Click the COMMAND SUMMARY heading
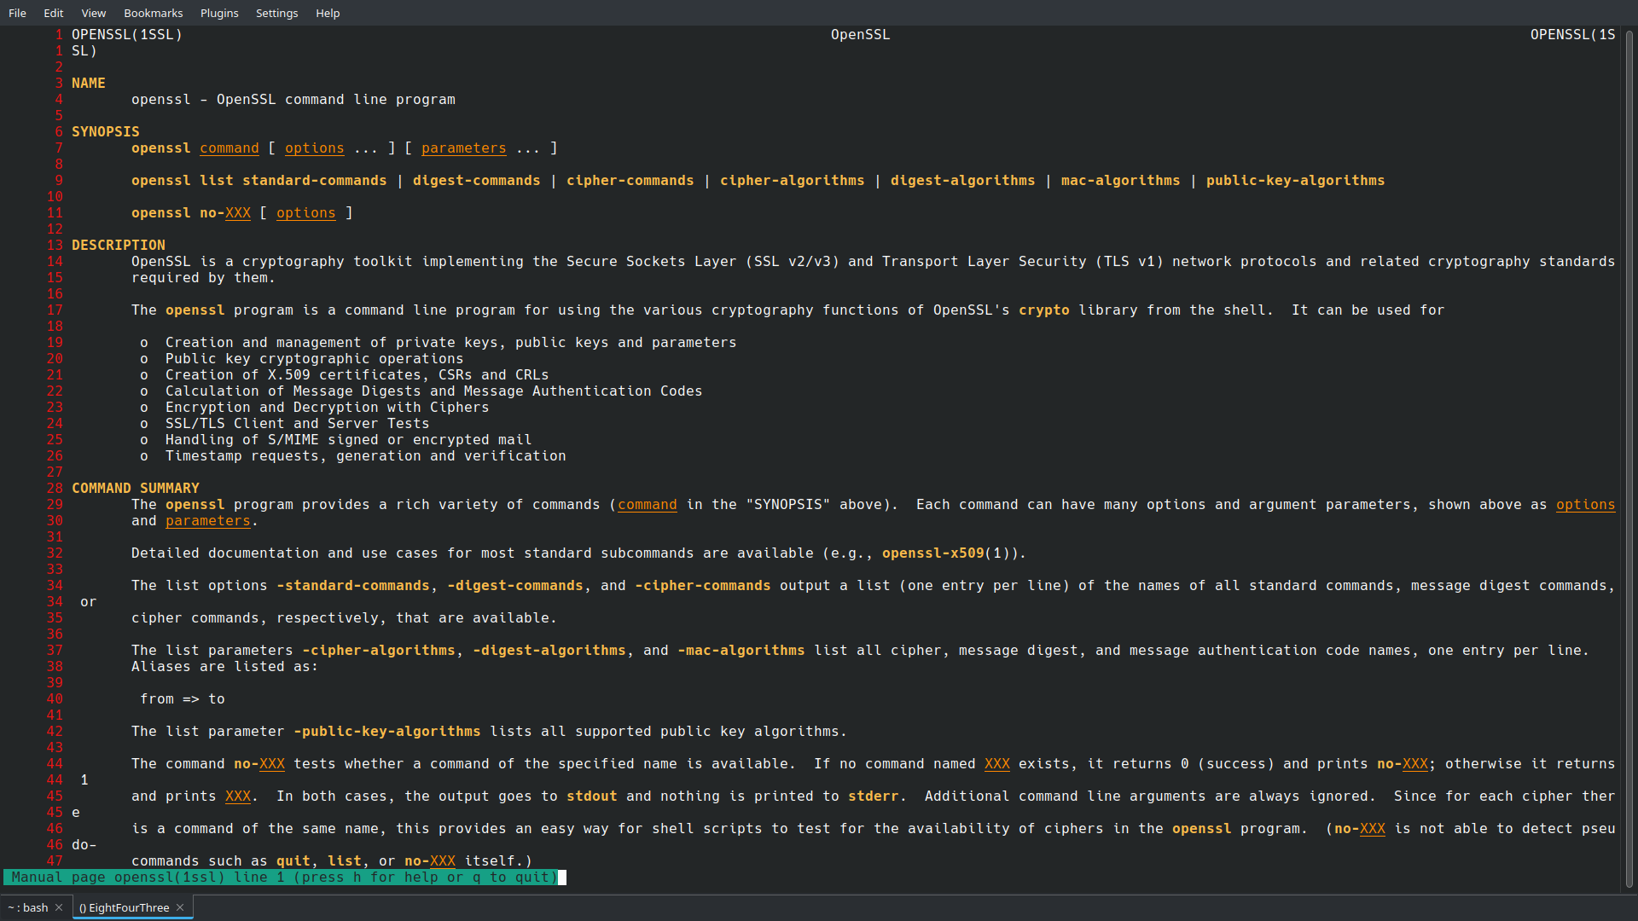This screenshot has height=921, width=1638. coord(136,489)
